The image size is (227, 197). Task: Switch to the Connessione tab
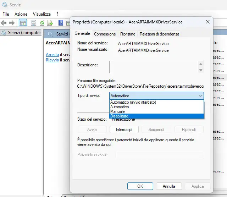(x=105, y=34)
